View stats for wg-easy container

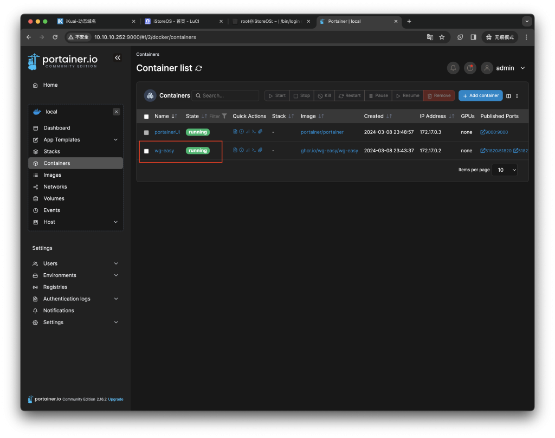click(248, 150)
